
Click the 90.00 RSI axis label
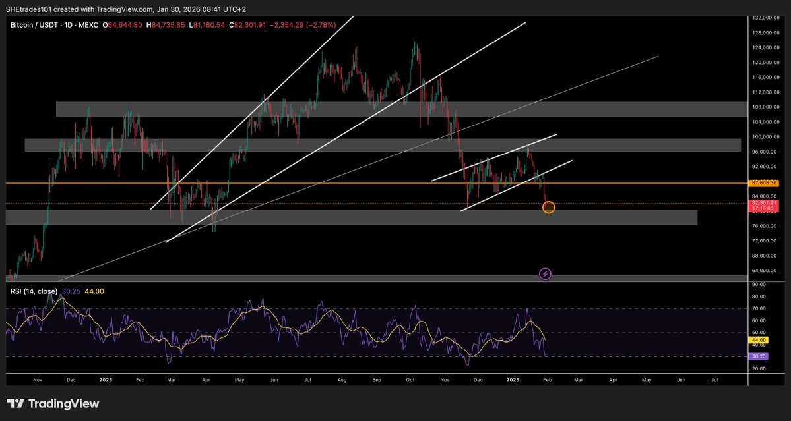coord(759,285)
